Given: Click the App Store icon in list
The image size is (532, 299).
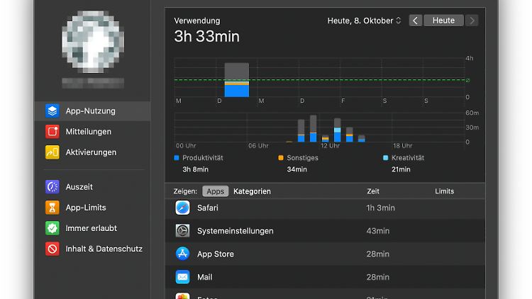Looking at the screenshot, I should point(182,254).
